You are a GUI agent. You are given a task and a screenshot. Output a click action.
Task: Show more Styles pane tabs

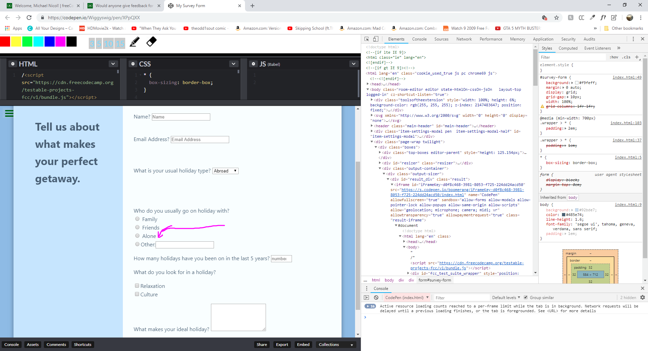[619, 48]
